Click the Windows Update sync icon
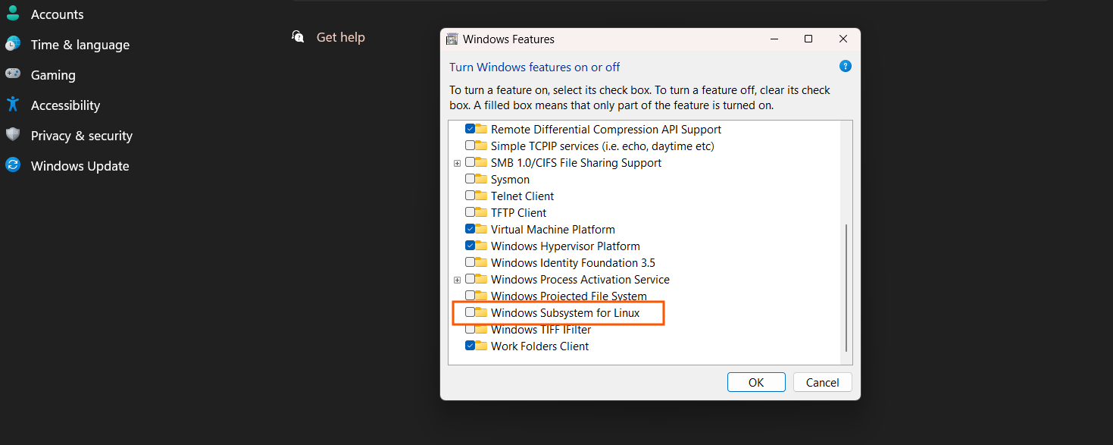The width and height of the screenshot is (1113, 445). (13, 165)
